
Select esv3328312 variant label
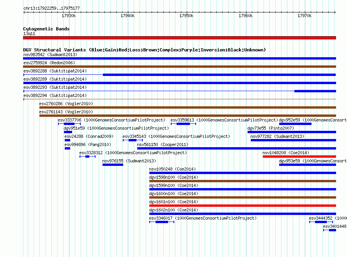pos(133,153)
